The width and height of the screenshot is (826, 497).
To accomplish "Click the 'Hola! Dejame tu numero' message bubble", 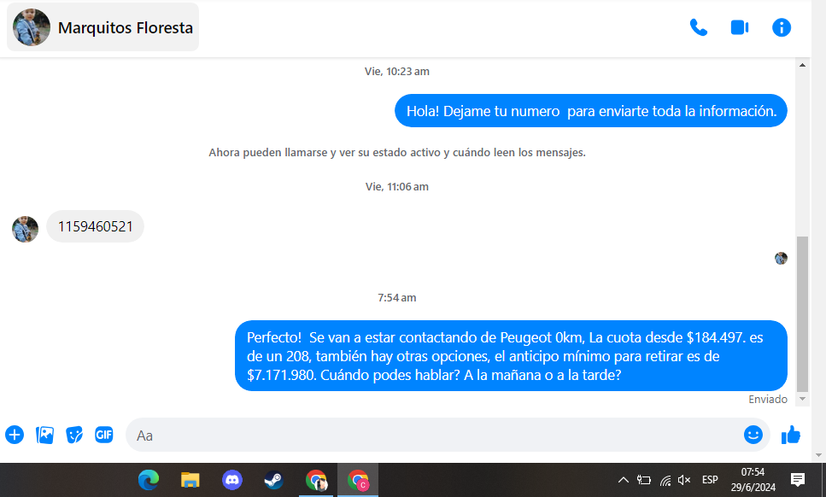I will click(591, 111).
